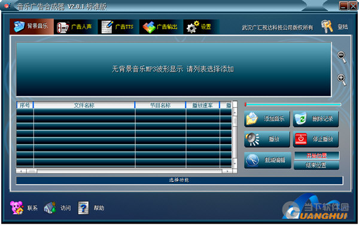Click the list's vertical scrollbar up arrow
The image size is (359, 226).
pos(235,112)
